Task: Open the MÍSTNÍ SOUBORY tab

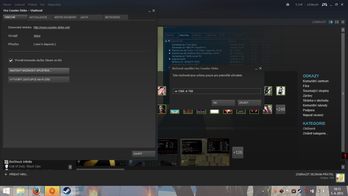Action: 65,17
